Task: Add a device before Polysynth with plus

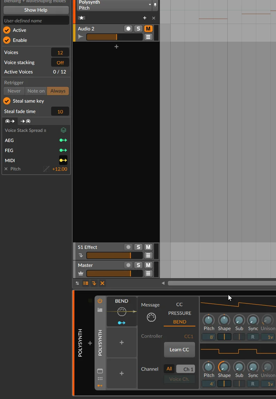Action: pyautogui.click(x=90, y=343)
